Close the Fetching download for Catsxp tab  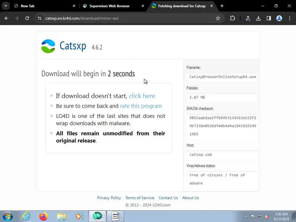coord(212,6)
